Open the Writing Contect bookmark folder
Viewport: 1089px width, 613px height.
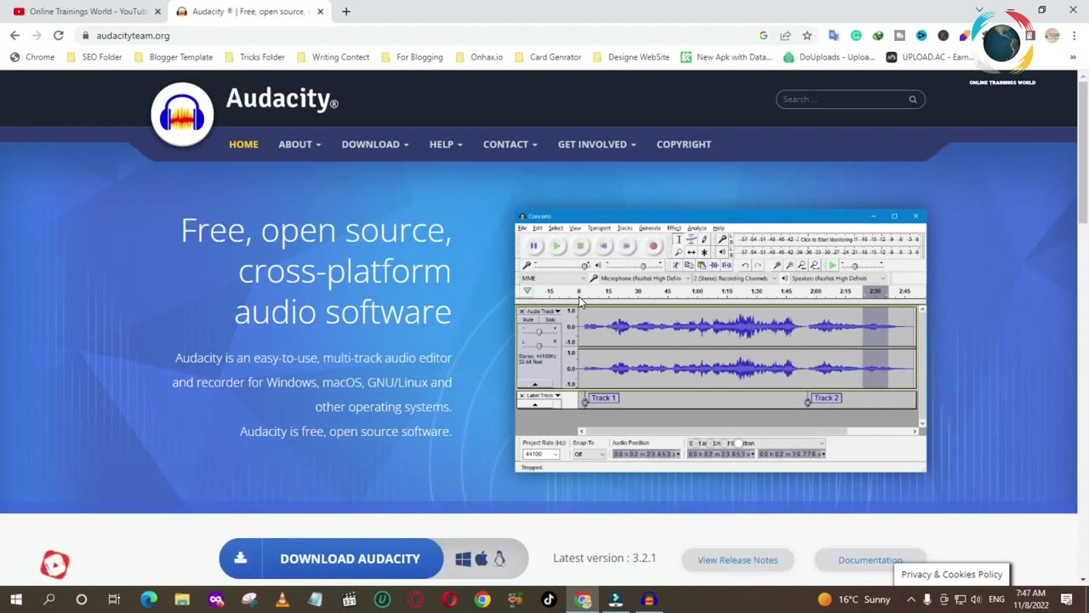333,57
